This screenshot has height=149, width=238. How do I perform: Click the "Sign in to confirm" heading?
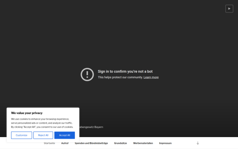(125, 72)
